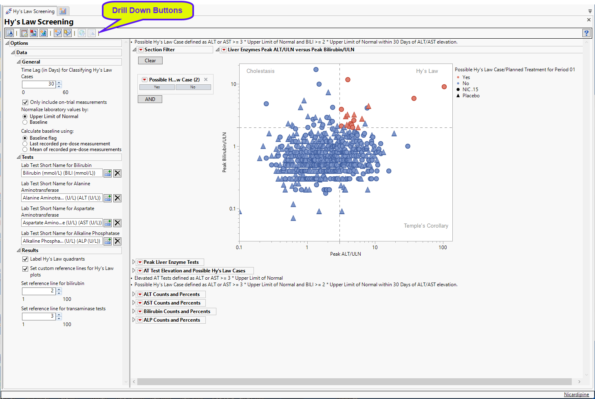
Task: Open AST Counts and Percents red triangle menu
Action: coord(140,303)
